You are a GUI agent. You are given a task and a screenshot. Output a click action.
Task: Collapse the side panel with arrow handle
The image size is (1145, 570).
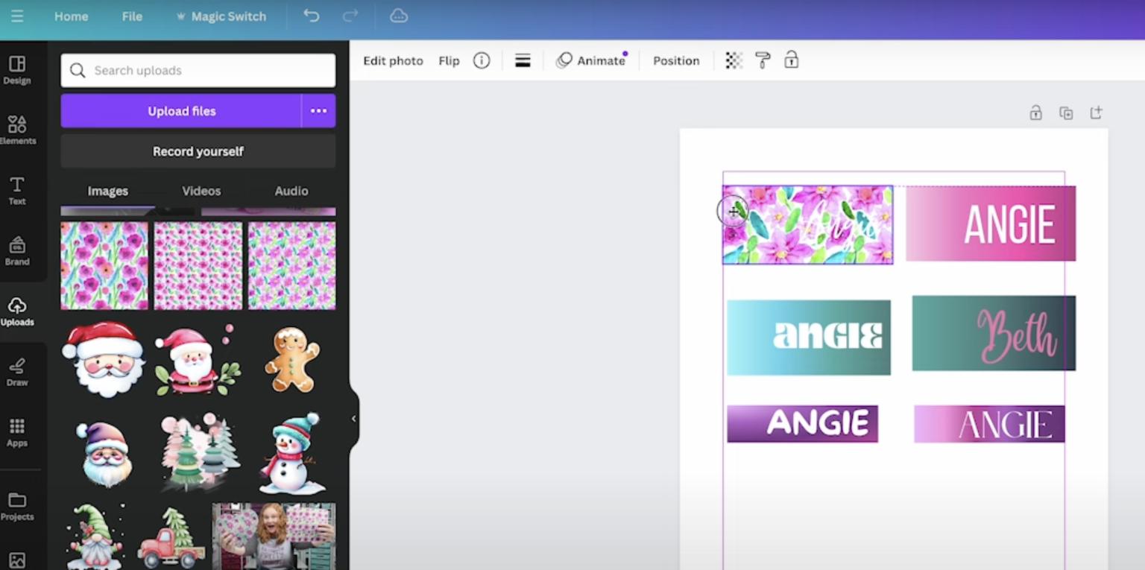353,419
